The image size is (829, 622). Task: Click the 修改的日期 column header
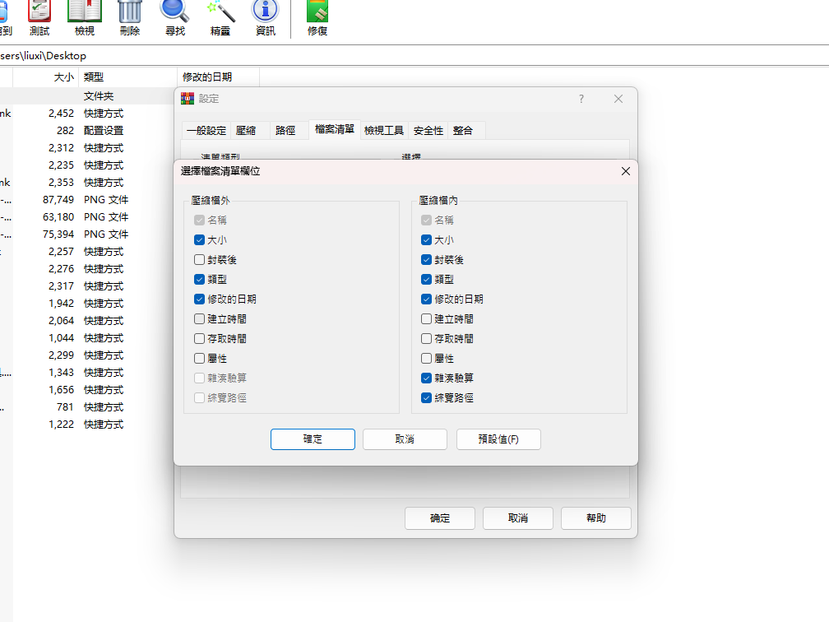pyautogui.click(x=218, y=77)
